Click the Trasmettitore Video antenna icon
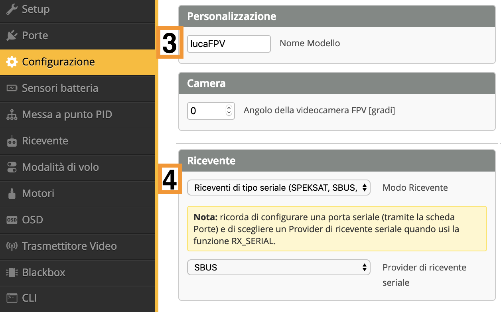Viewport: 501px width, 312px height. 12,246
